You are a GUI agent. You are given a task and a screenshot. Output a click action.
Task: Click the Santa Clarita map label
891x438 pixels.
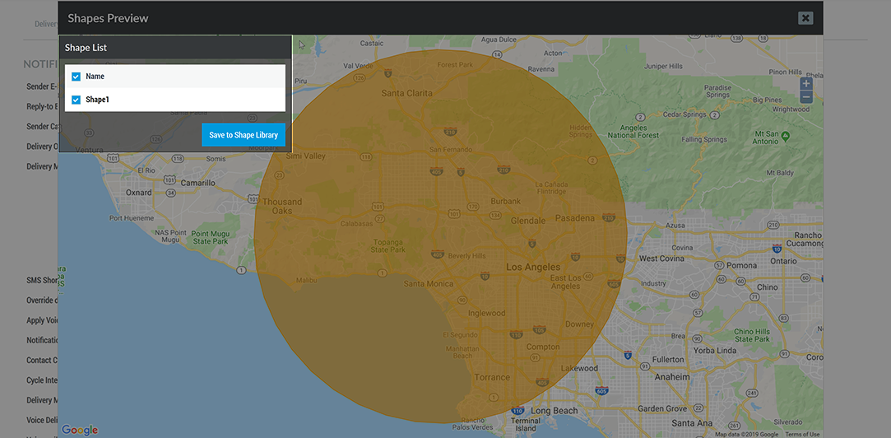tap(406, 93)
